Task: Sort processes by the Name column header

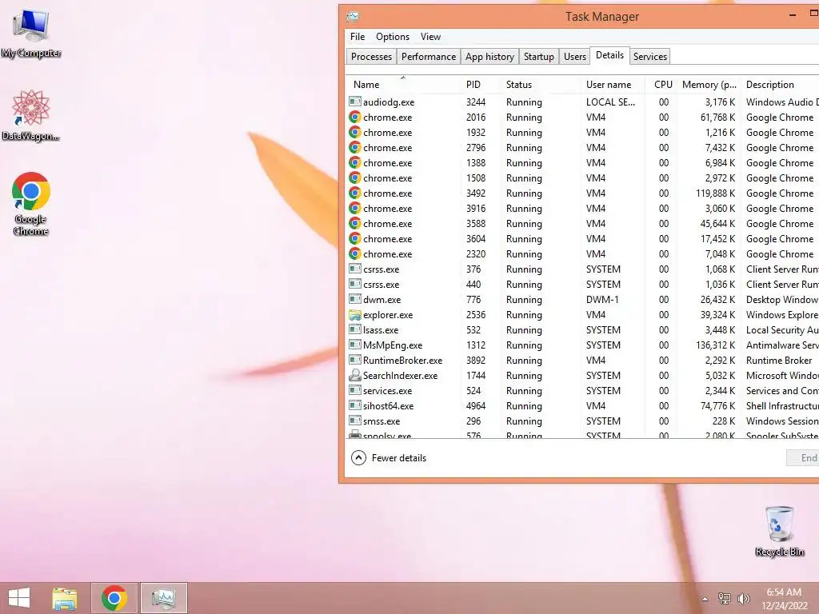Action: coord(403,85)
